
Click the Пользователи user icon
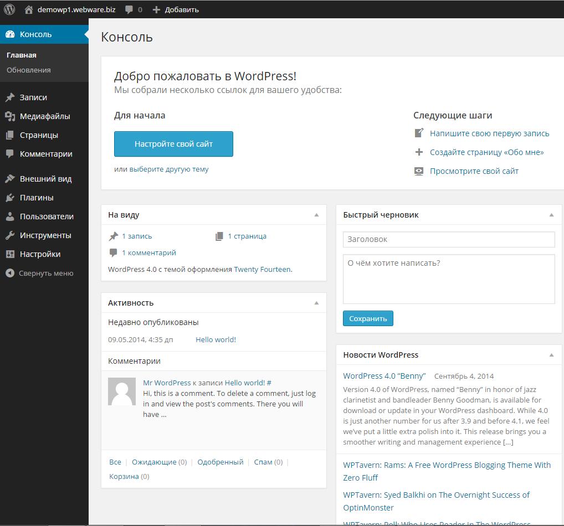[x=10, y=216]
